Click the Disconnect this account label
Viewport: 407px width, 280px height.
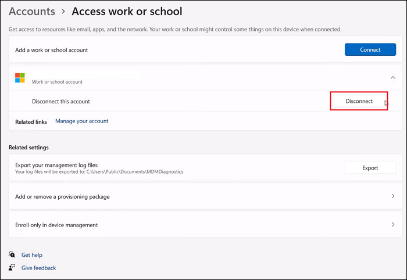(x=61, y=101)
